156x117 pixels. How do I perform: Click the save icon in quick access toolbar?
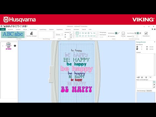coord(6,26)
